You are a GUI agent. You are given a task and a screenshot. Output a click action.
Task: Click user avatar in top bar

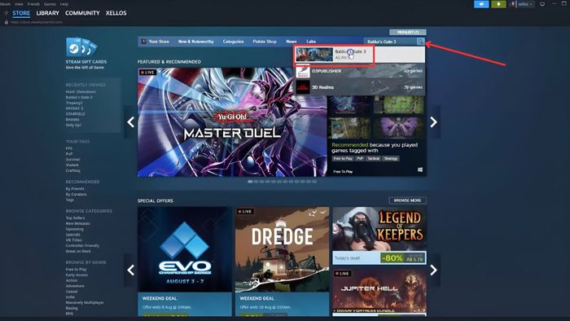[x=513, y=4]
